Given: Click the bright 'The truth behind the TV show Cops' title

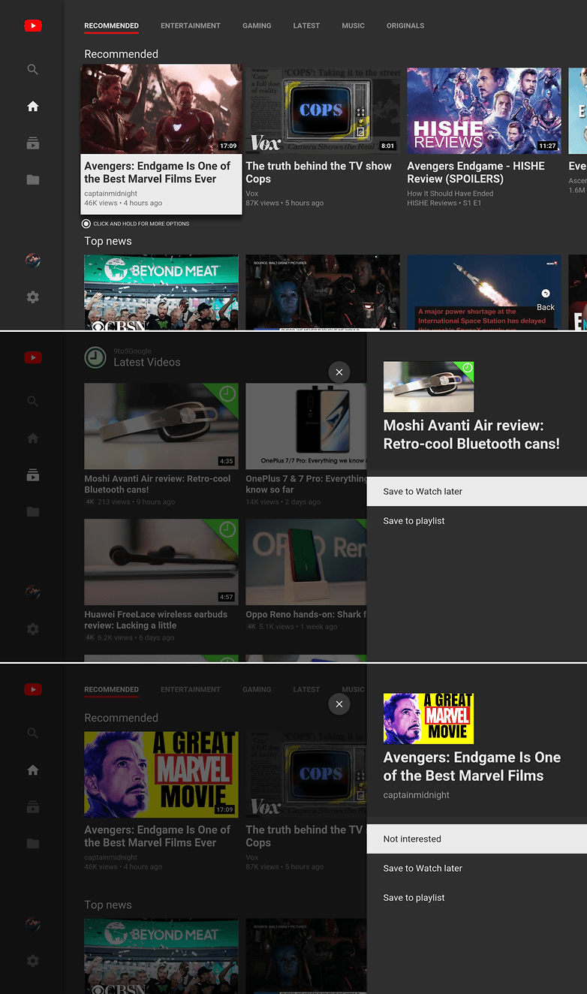Looking at the screenshot, I should coord(319,172).
